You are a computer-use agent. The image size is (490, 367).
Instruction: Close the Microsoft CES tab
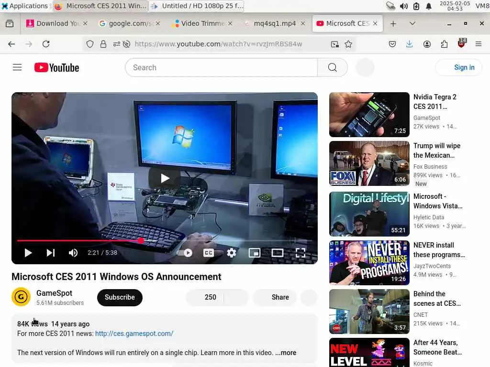375,23
